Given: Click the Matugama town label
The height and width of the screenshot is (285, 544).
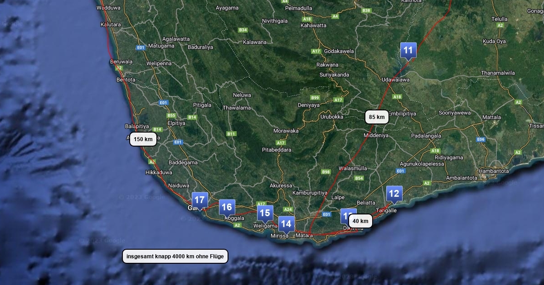Looking at the screenshot, I should pyautogui.click(x=161, y=46).
